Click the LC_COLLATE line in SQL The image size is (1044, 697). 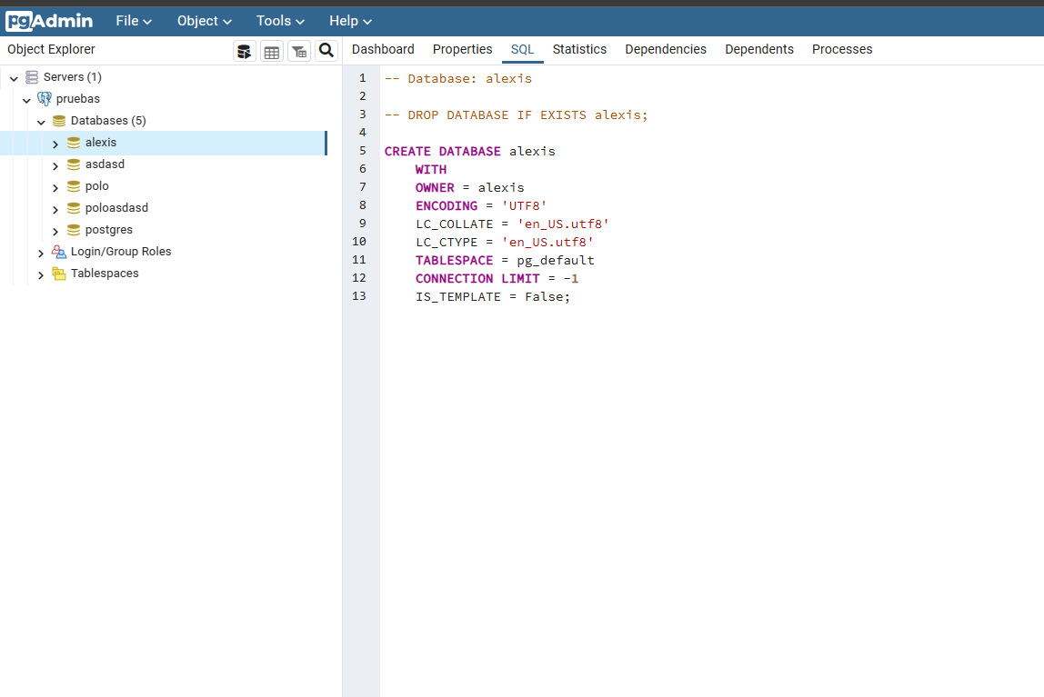tap(512, 224)
